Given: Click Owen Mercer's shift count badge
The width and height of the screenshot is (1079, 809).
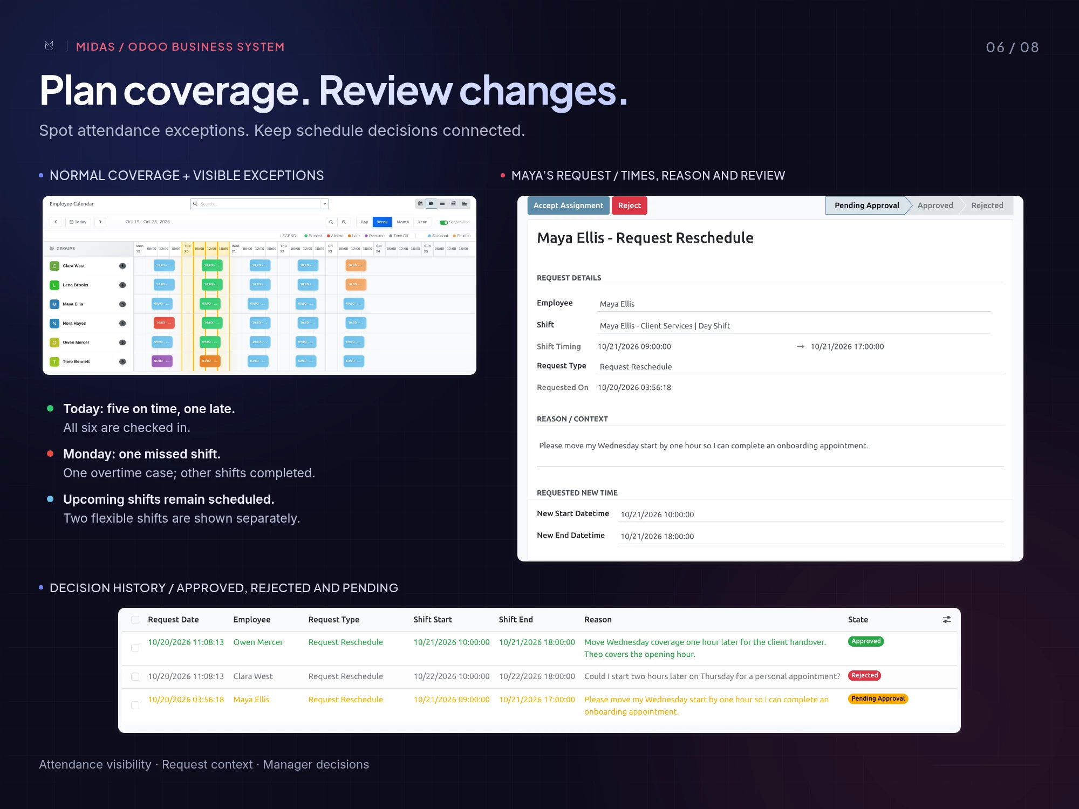Looking at the screenshot, I should coord(122,342).
